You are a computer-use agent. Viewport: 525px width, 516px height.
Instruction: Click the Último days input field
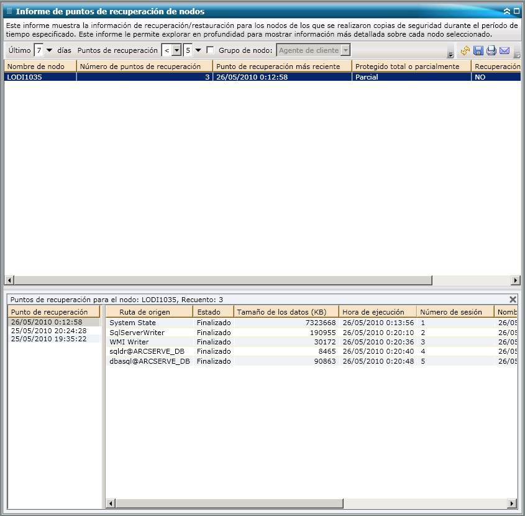click(x=39, y=50)
